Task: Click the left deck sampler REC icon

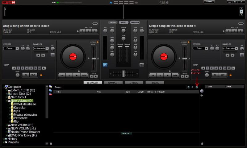Action: pos(52,55)
